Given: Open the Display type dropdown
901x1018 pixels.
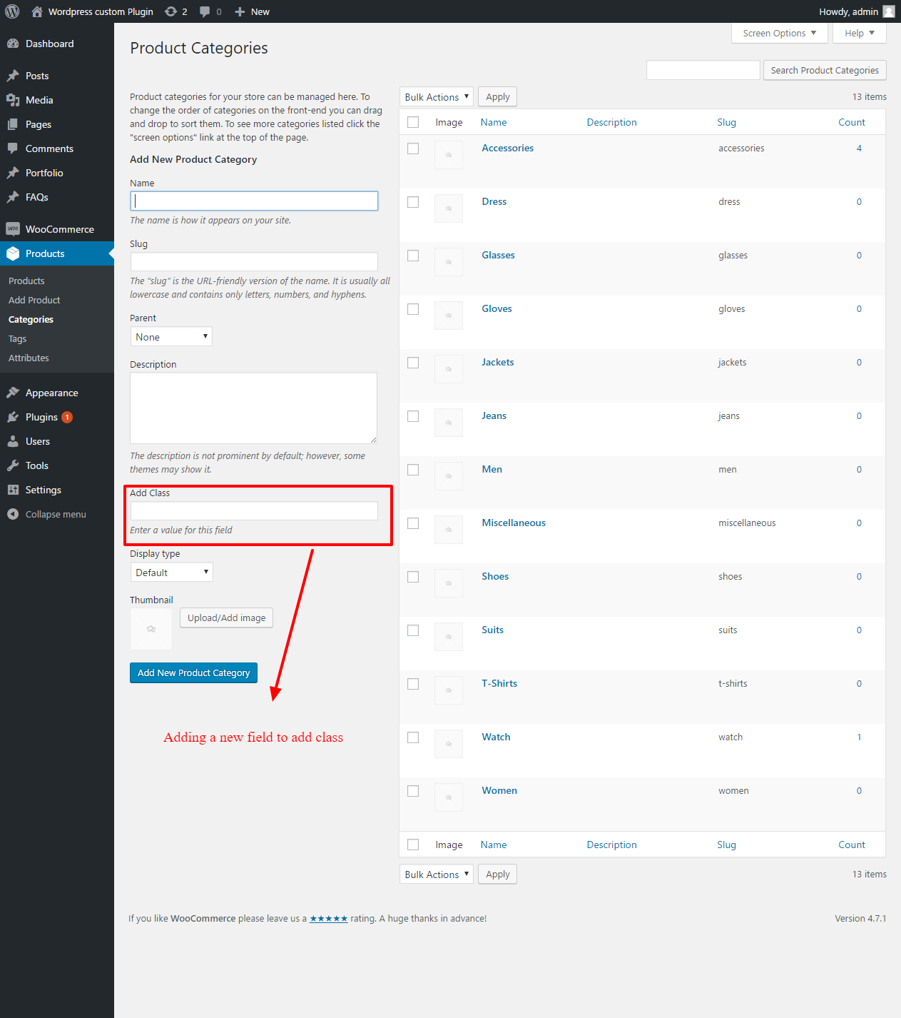Looking at the screenshot, I should [171, 573].
